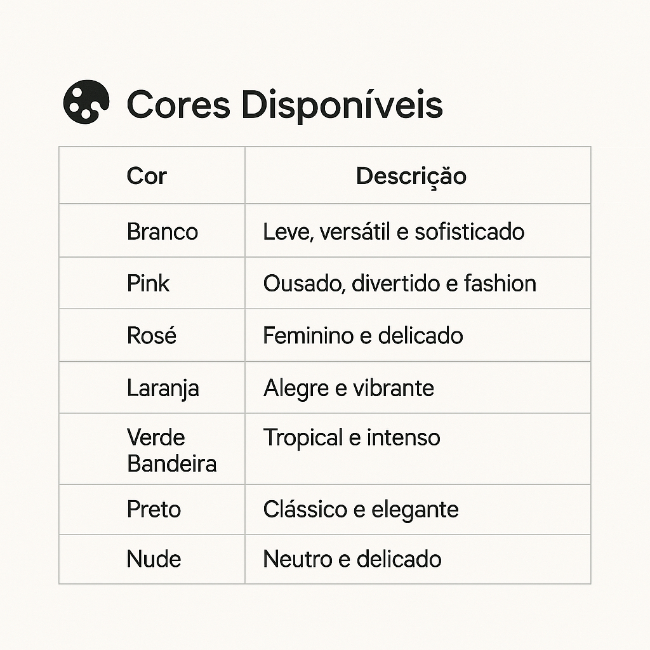Screen dimensions: 650x650
Task: Choose the 'Nude' color cell
Action: click(154, 559)
